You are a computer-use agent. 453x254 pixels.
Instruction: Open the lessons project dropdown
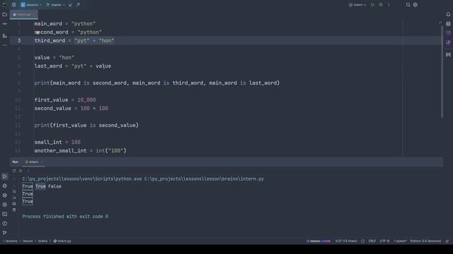click(31, 5)
